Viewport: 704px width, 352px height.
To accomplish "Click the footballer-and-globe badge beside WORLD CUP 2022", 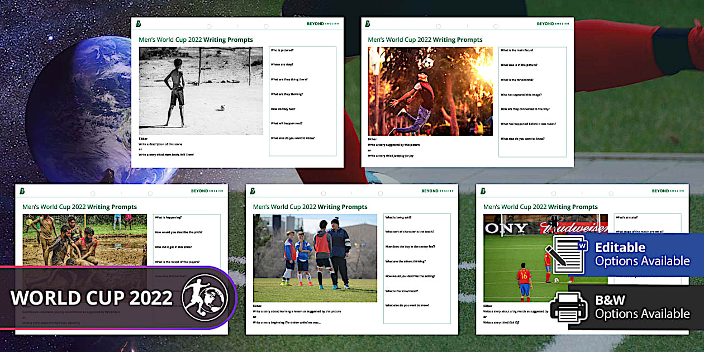I will [205, 298].
